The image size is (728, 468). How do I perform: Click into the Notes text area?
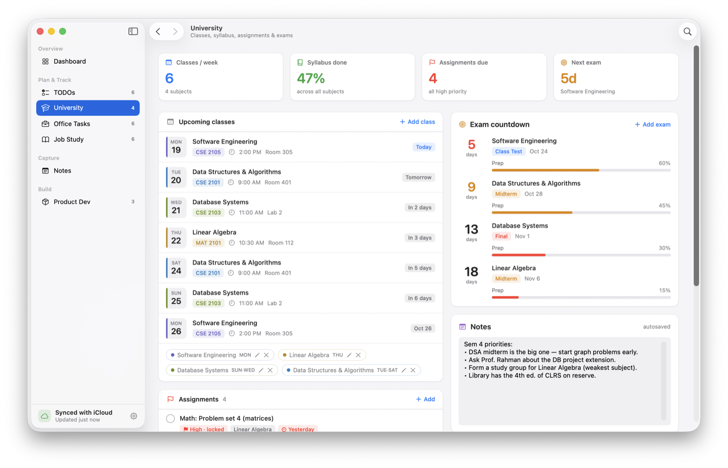tap(564, 381)
